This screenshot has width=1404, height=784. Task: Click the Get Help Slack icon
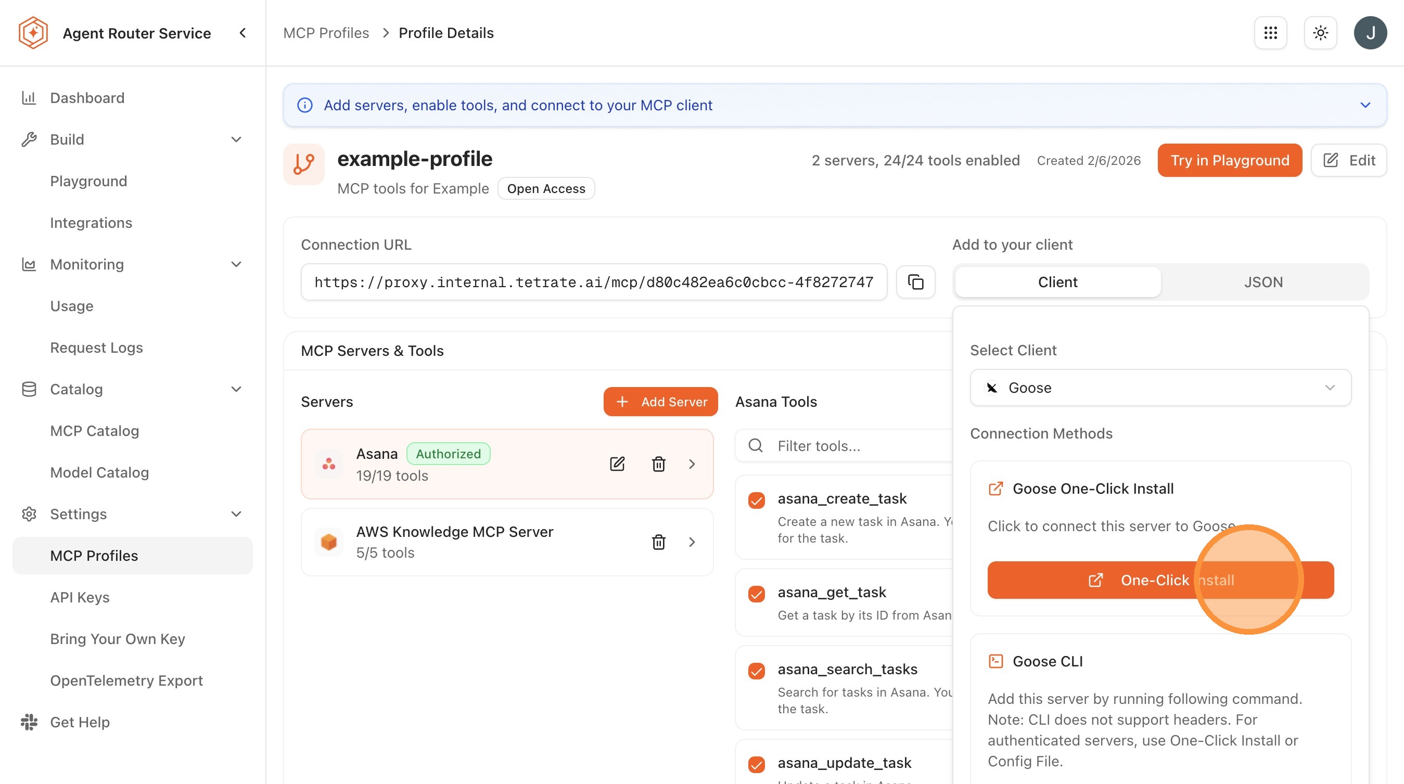pyautogui.click(x=28, y=722)
